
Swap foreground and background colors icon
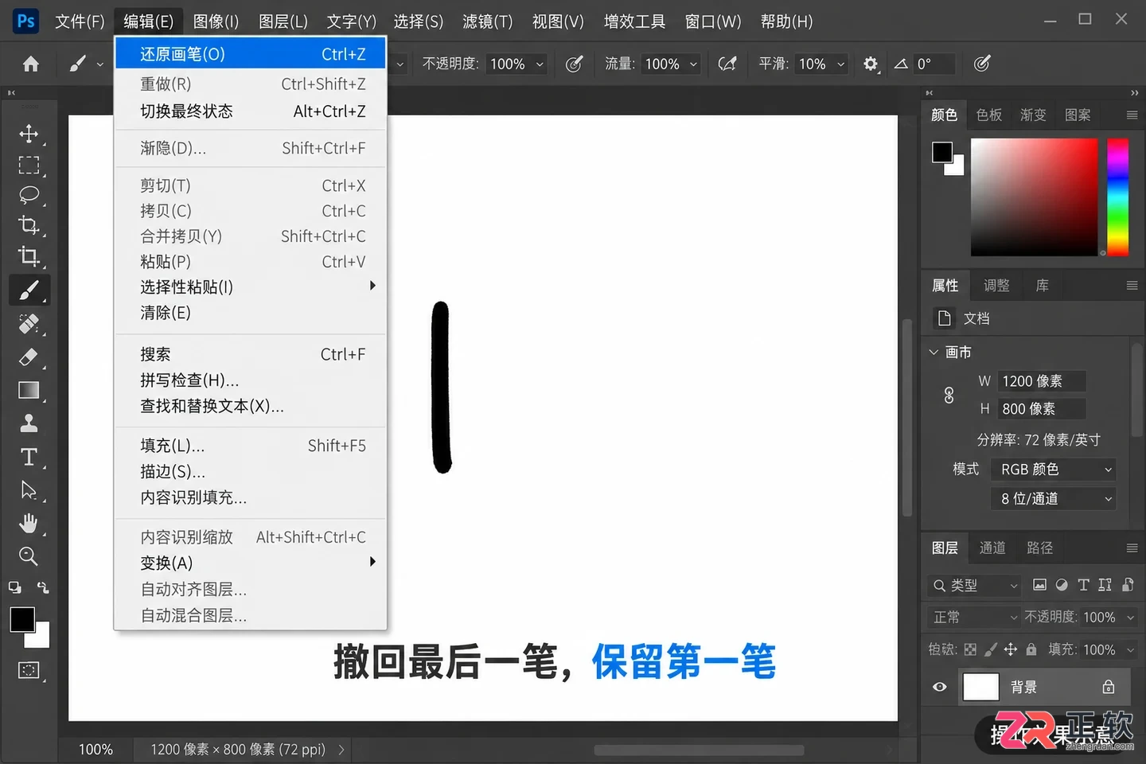pyautogui.click(x=43, y=587)
